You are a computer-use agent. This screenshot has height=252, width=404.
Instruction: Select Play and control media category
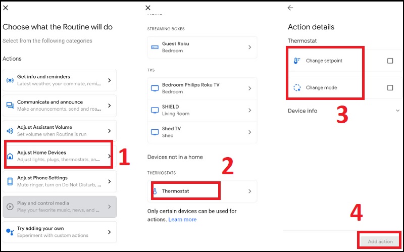[x=60, y=207]
